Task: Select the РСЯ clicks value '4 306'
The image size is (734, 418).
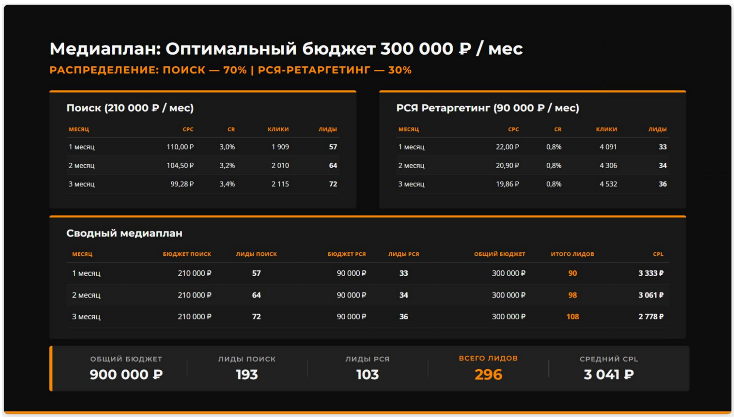Action: point(608,166)
